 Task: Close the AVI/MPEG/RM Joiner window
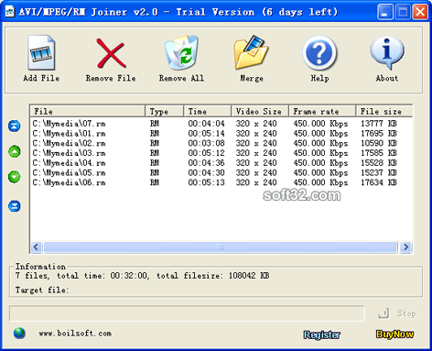pos(420,12)
